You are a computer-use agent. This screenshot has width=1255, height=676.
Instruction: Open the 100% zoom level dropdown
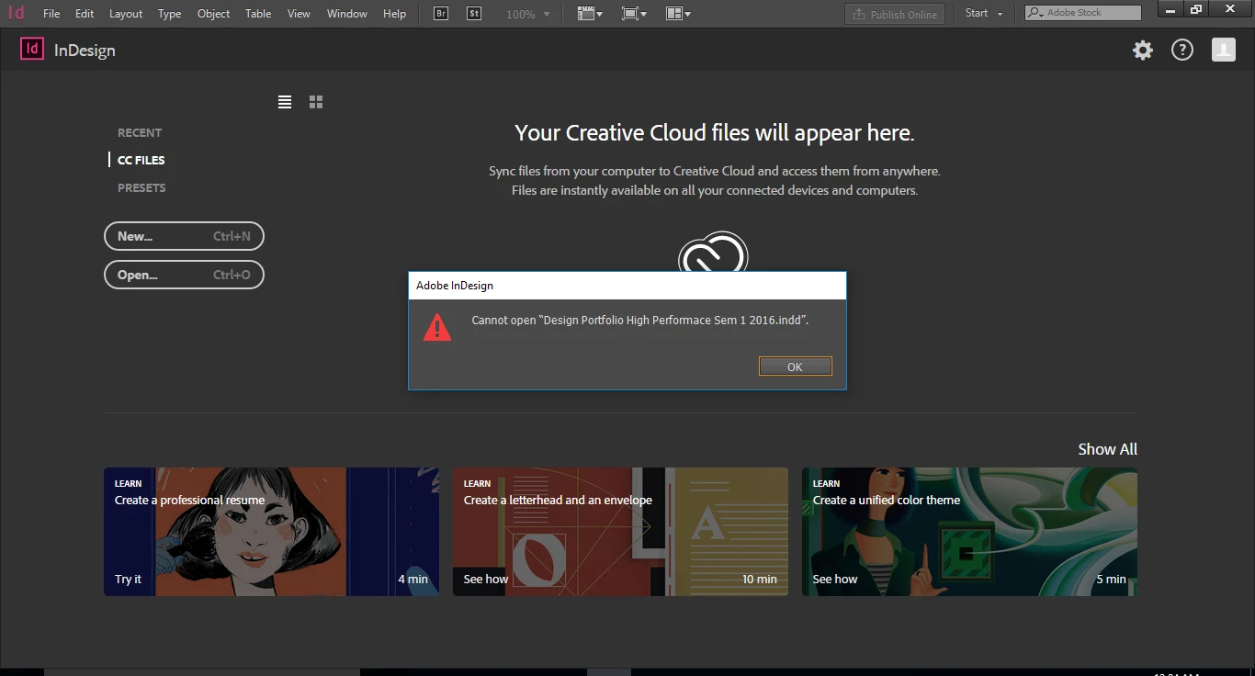click(x=528, y=15)
